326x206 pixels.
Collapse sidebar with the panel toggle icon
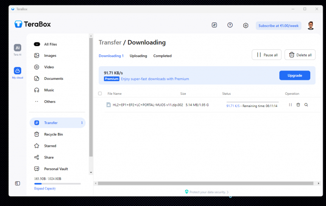tap(17, 183)
